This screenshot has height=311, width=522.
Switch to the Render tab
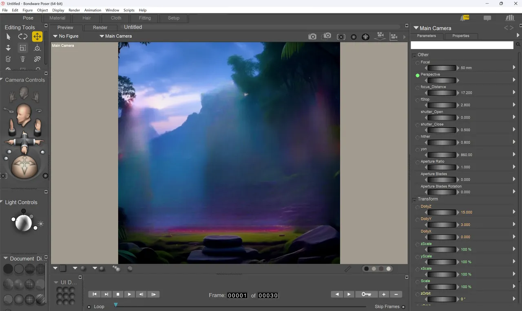[100, 28]
